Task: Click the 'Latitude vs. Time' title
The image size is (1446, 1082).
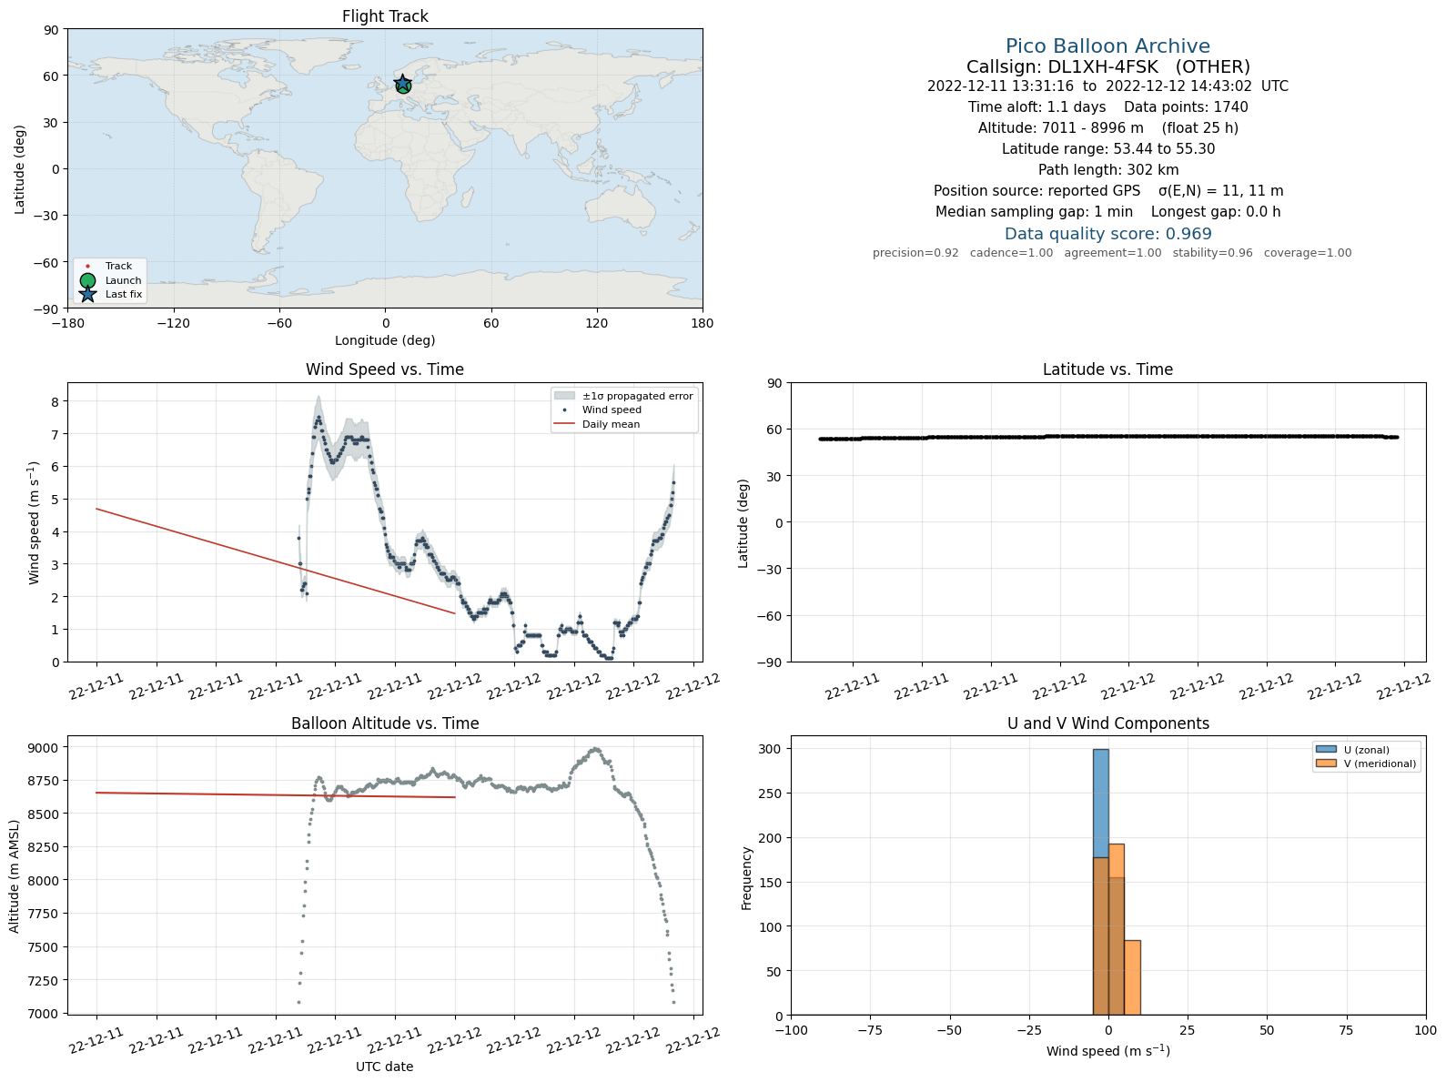Action: pos(1107,369)
